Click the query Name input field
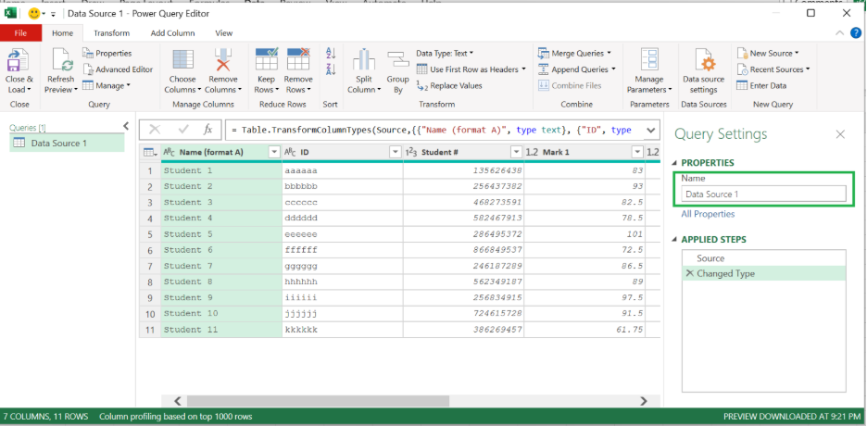Viewport: 867px width, 426px height. (x=763, y=194)
